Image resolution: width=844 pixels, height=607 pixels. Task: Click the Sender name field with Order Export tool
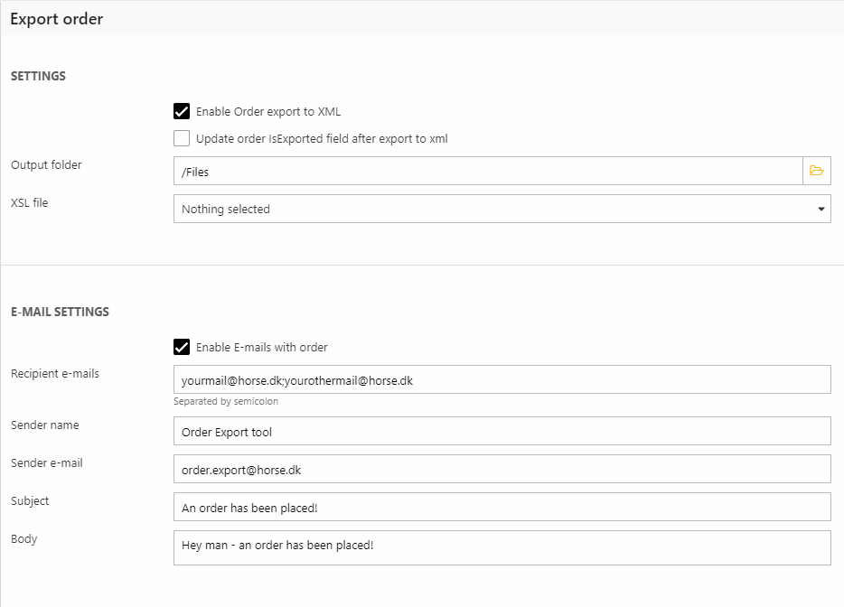(502, 431)
